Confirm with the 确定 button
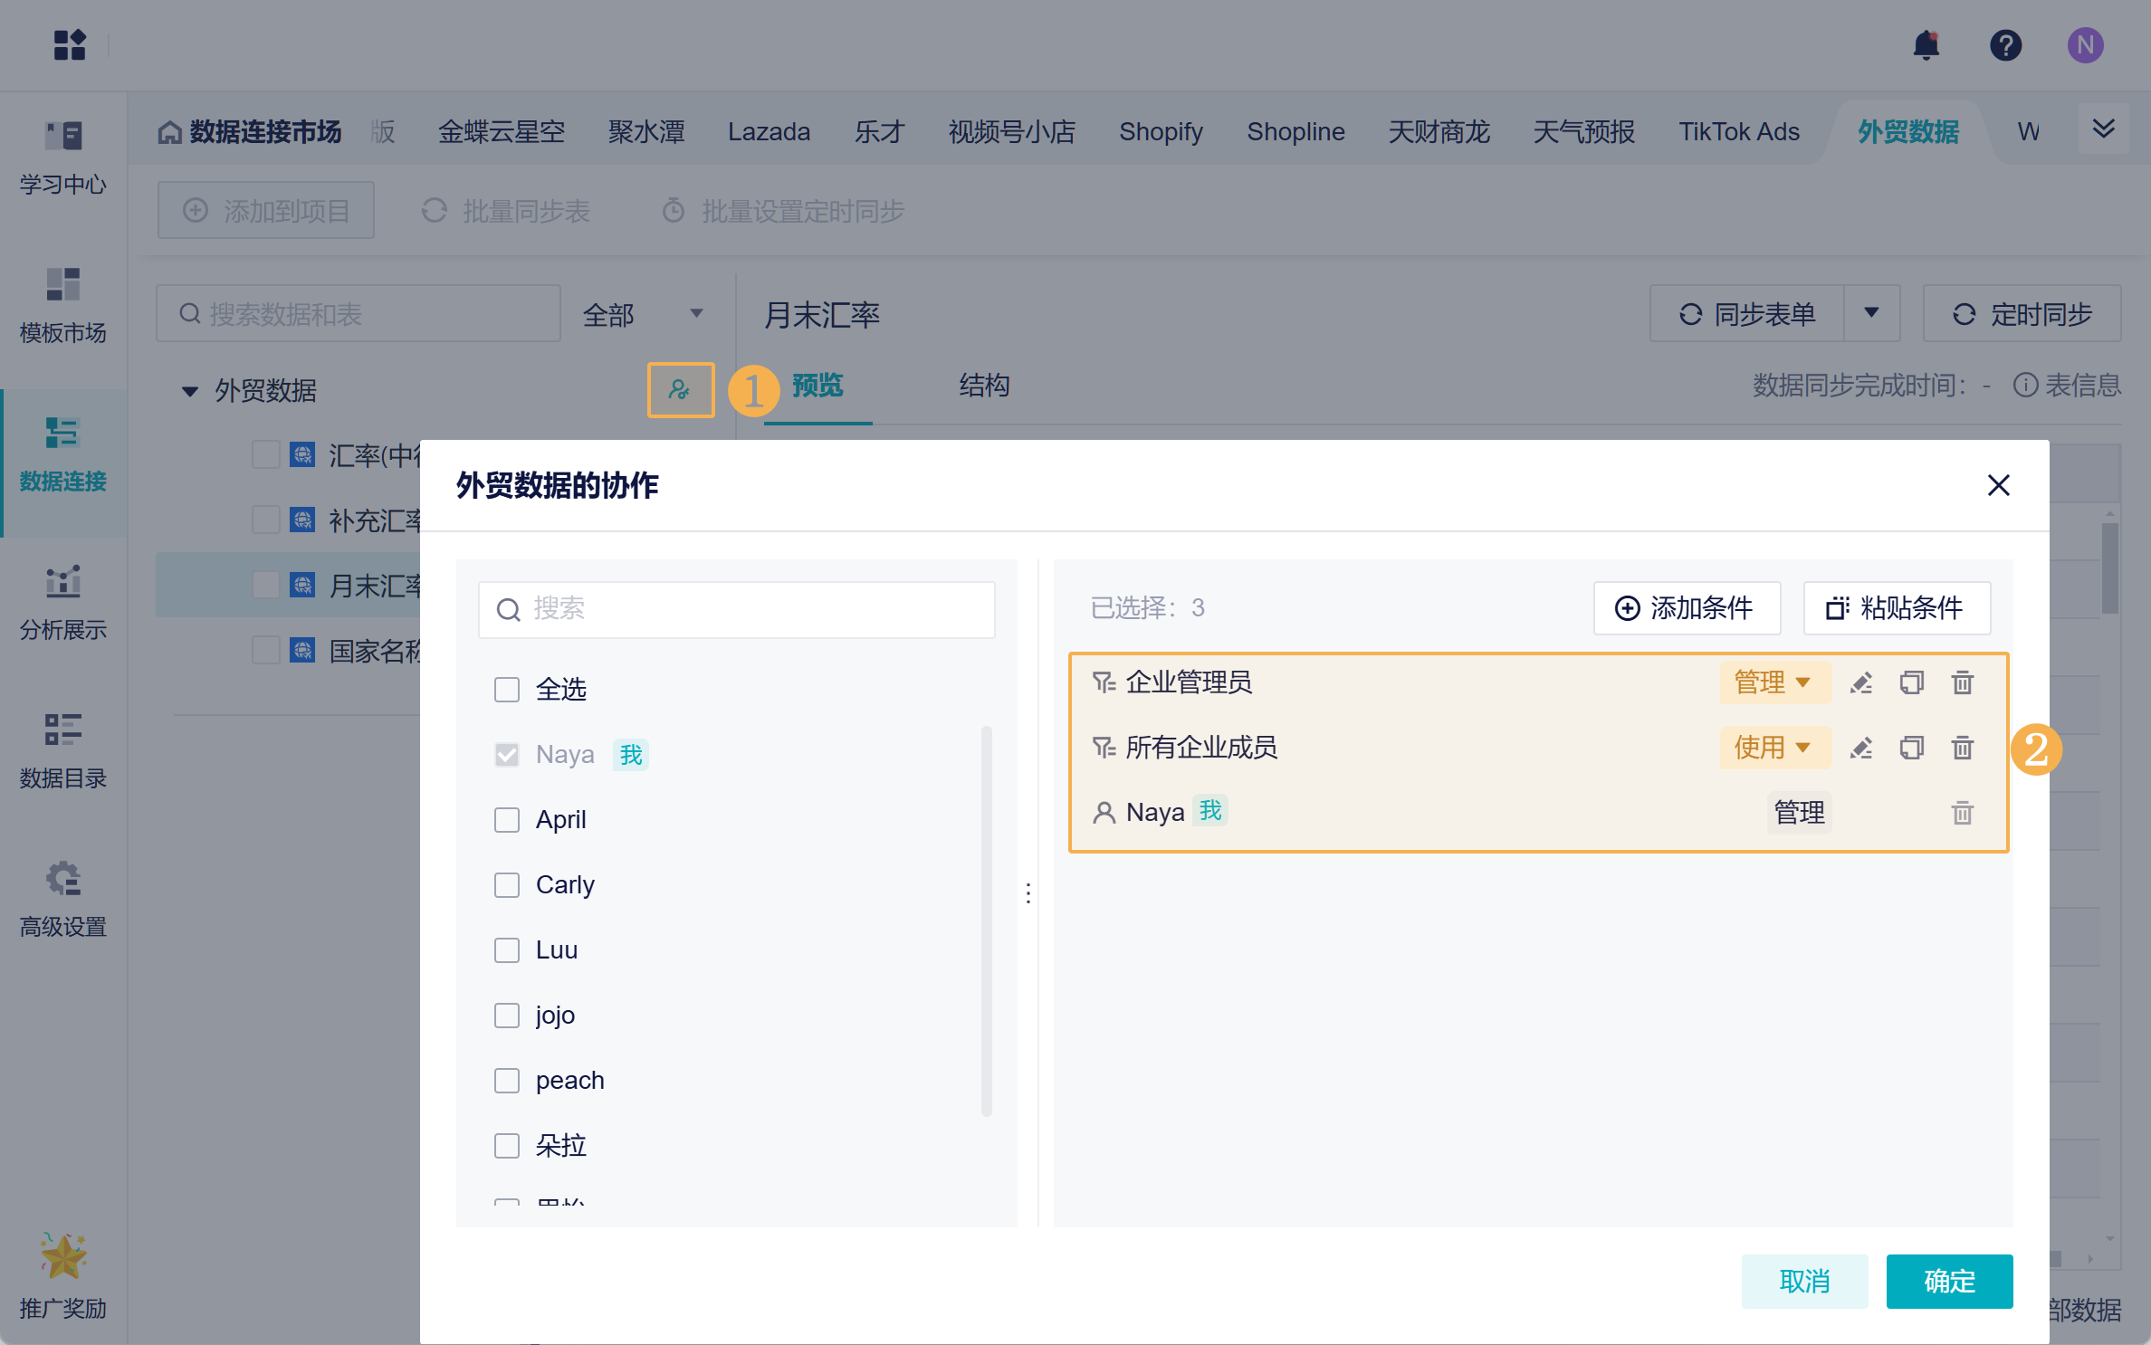 coord(1948,1281)
